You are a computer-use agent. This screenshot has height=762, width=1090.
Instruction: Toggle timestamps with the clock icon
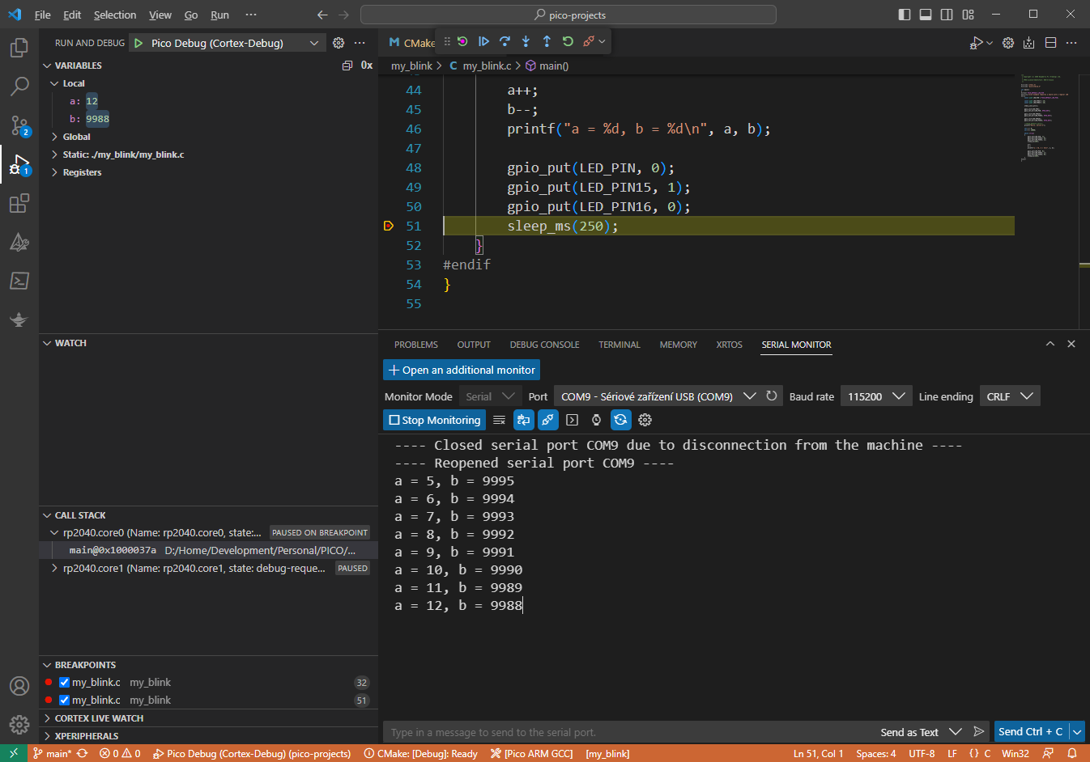tap(596, 420)
